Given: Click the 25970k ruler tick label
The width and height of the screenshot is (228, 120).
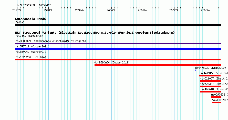Looking at the screenshot, I should click(17, 10).
